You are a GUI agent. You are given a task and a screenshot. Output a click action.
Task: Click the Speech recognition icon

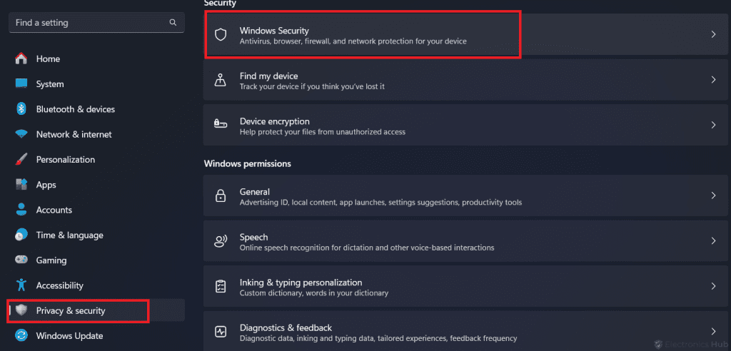pyautogui.click(x=221, y=241)
